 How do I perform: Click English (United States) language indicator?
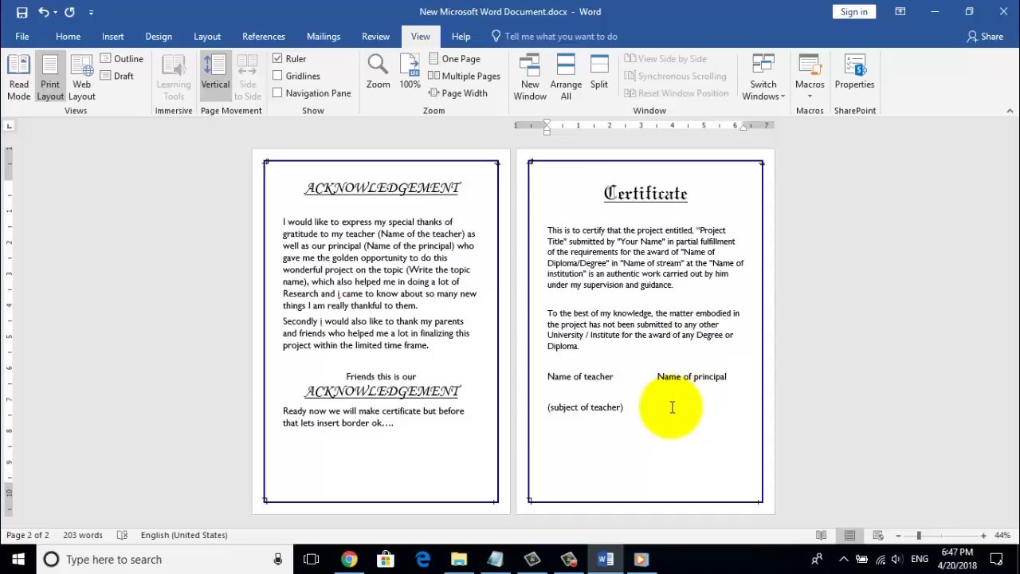[x=184, y=535]
